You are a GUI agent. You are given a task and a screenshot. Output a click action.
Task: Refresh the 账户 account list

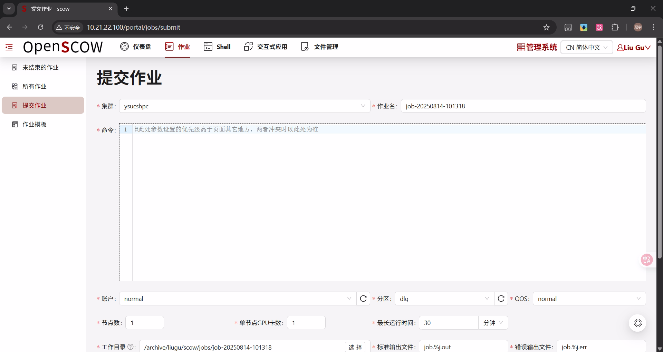tap(363, 298)
